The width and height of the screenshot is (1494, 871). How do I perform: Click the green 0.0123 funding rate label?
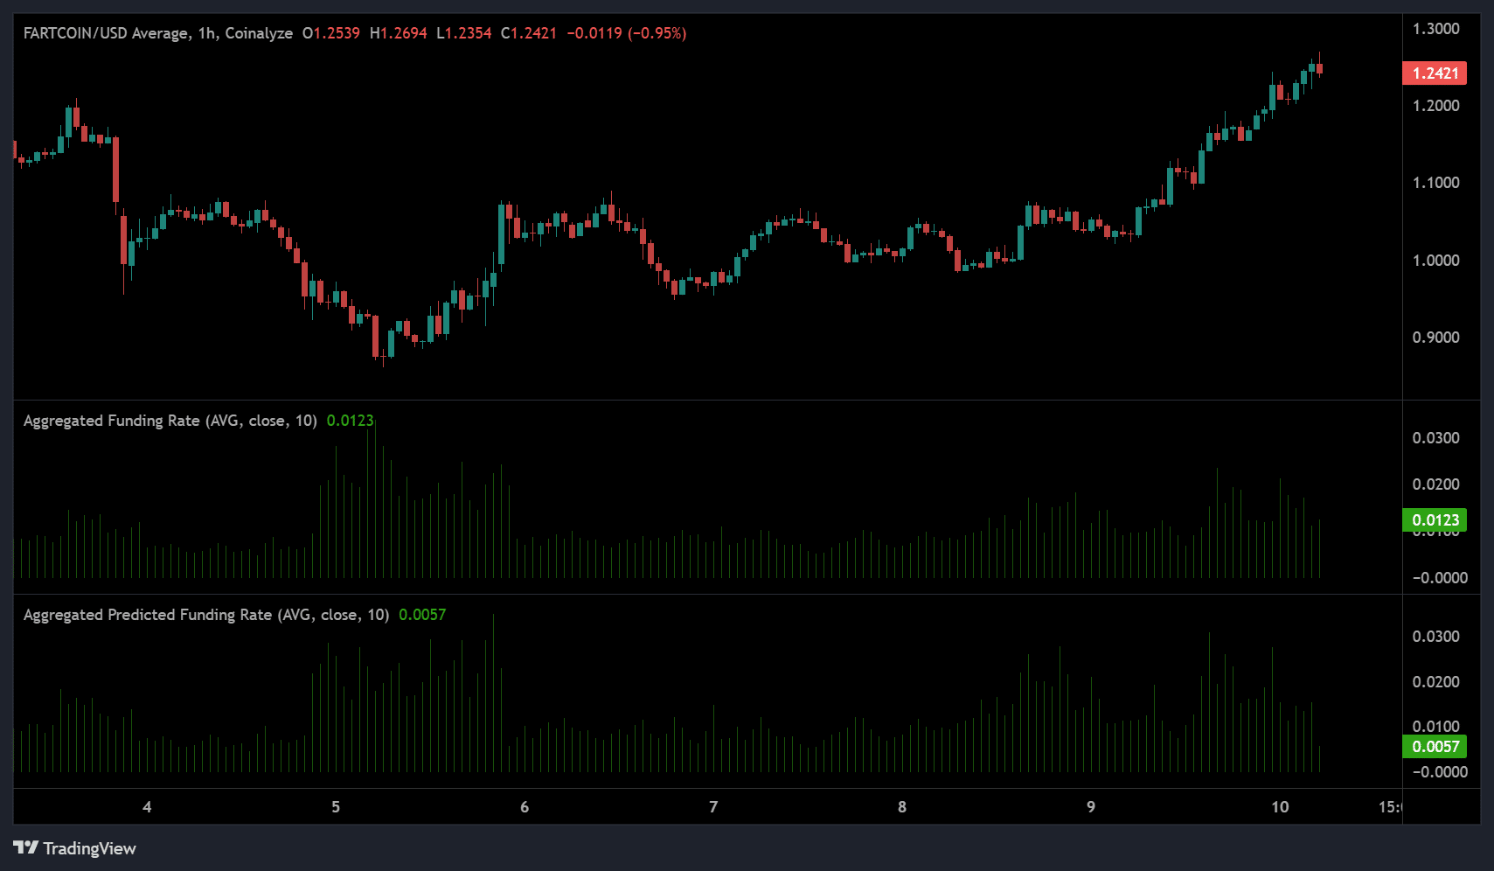(x=1435, y=520)
